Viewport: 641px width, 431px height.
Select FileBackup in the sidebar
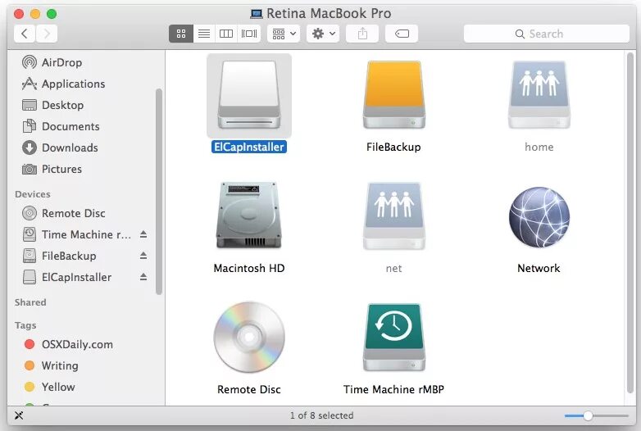pos(59,256)
